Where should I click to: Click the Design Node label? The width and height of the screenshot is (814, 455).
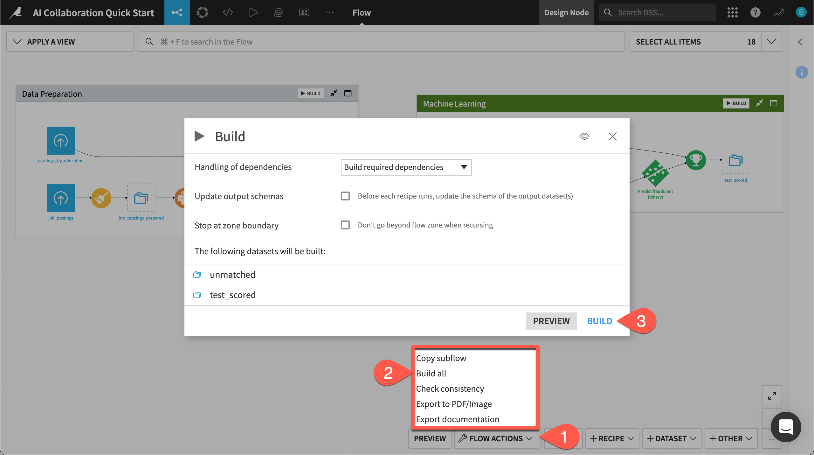pyautogui.click(x=566, y=13)
